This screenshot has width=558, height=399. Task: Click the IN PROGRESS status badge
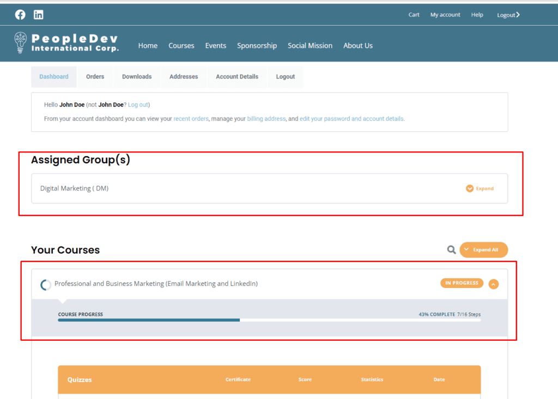click(x=462, y=283)
